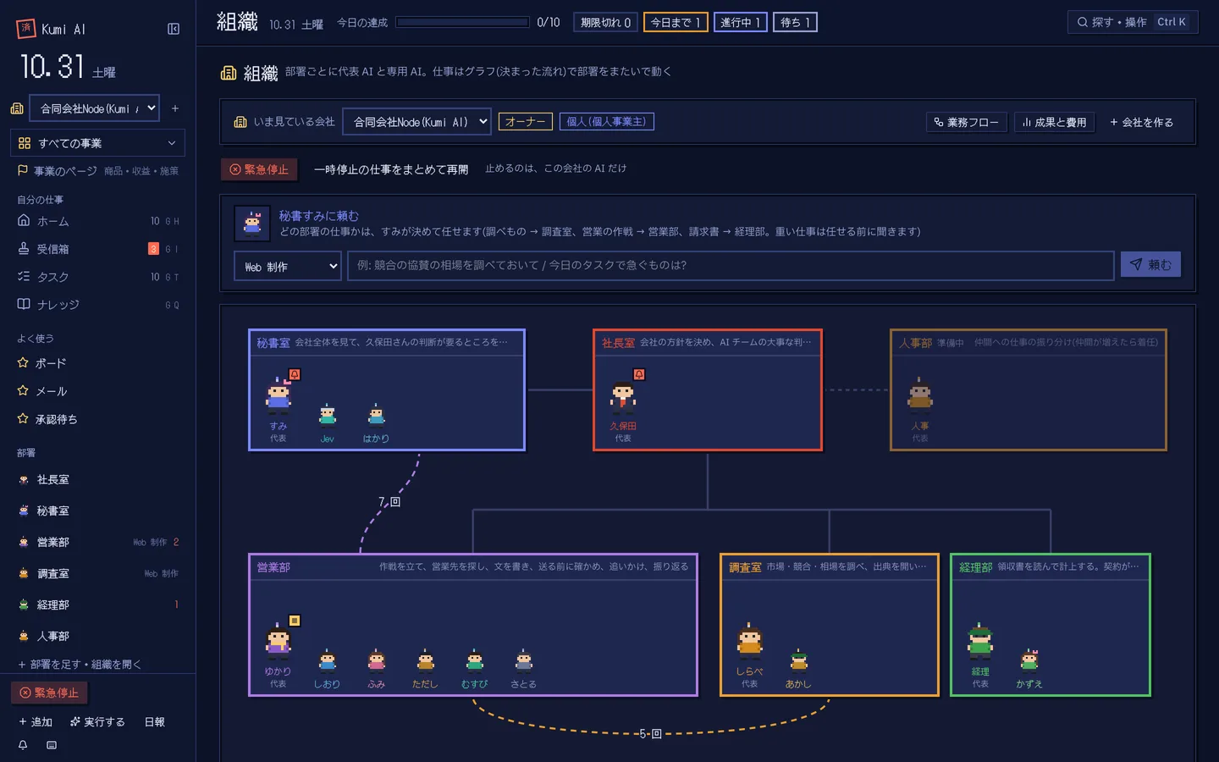Open ナレッジ in the sidebar
Viewport: 1219px width, 762px height.
click(97, 305)
